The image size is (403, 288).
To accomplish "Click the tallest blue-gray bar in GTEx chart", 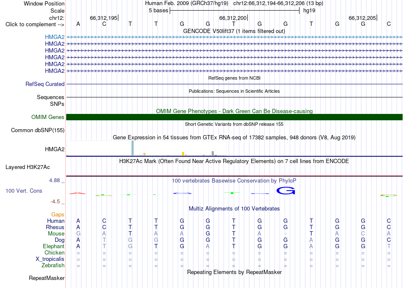I will click(133, 148).
